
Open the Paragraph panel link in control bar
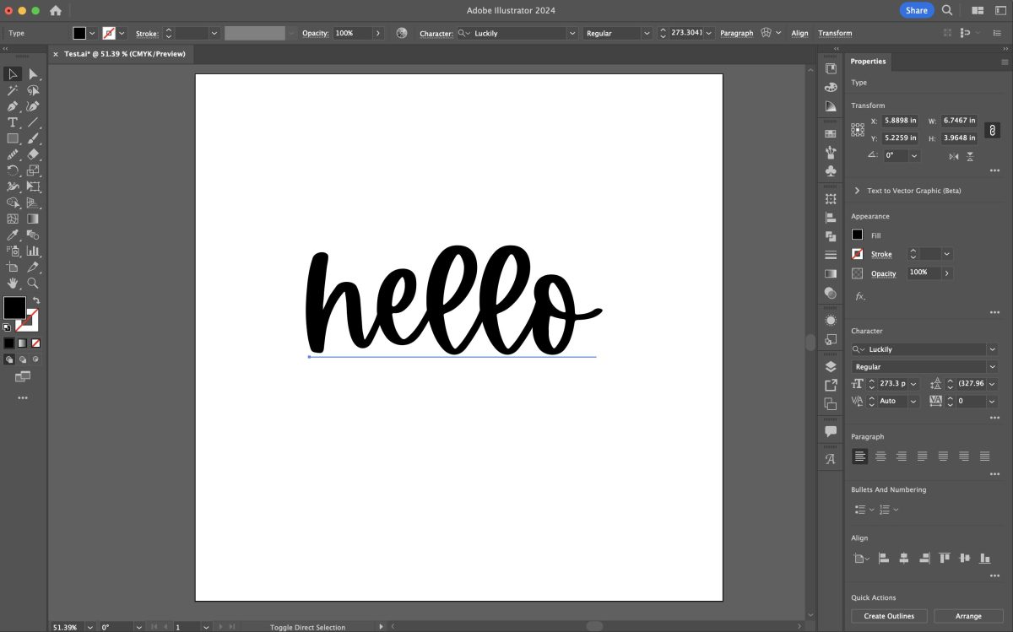tap(736, 33)
